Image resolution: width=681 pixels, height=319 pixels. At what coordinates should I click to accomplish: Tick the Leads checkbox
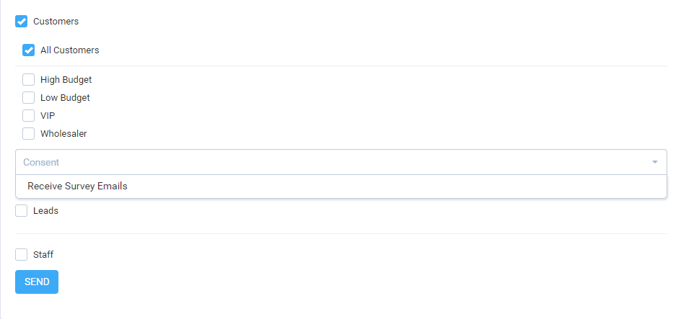pyautogui.click(x=22, y=211)
